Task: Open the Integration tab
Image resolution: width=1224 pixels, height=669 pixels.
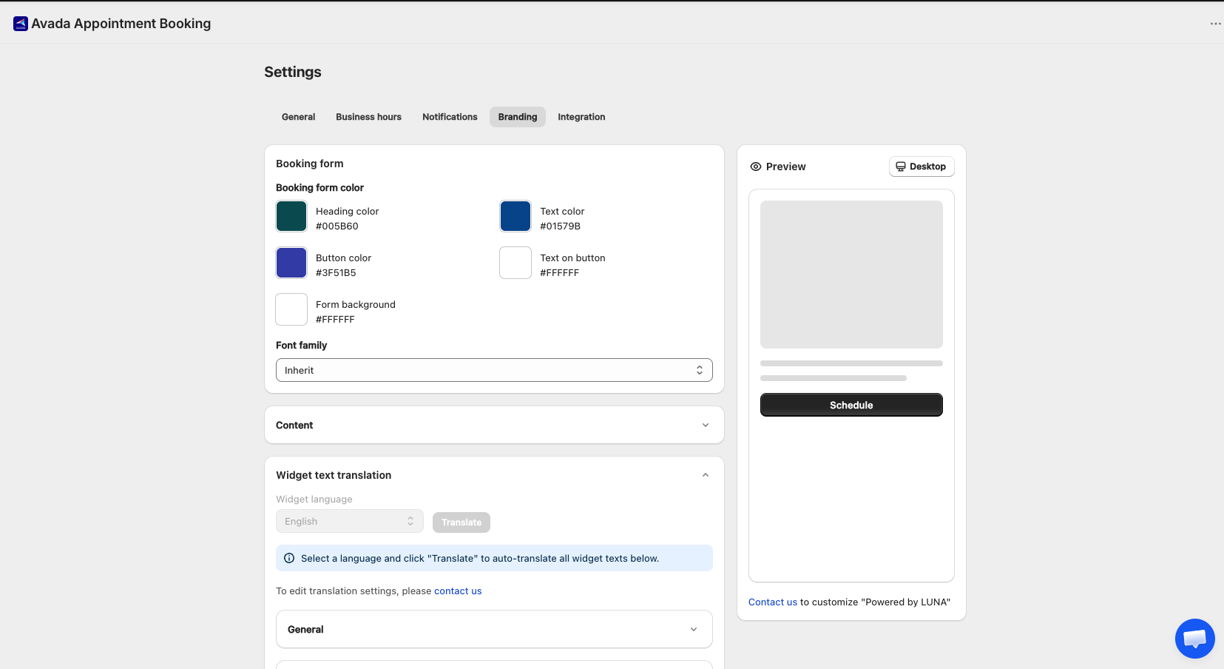Action: tap(581, 117)
